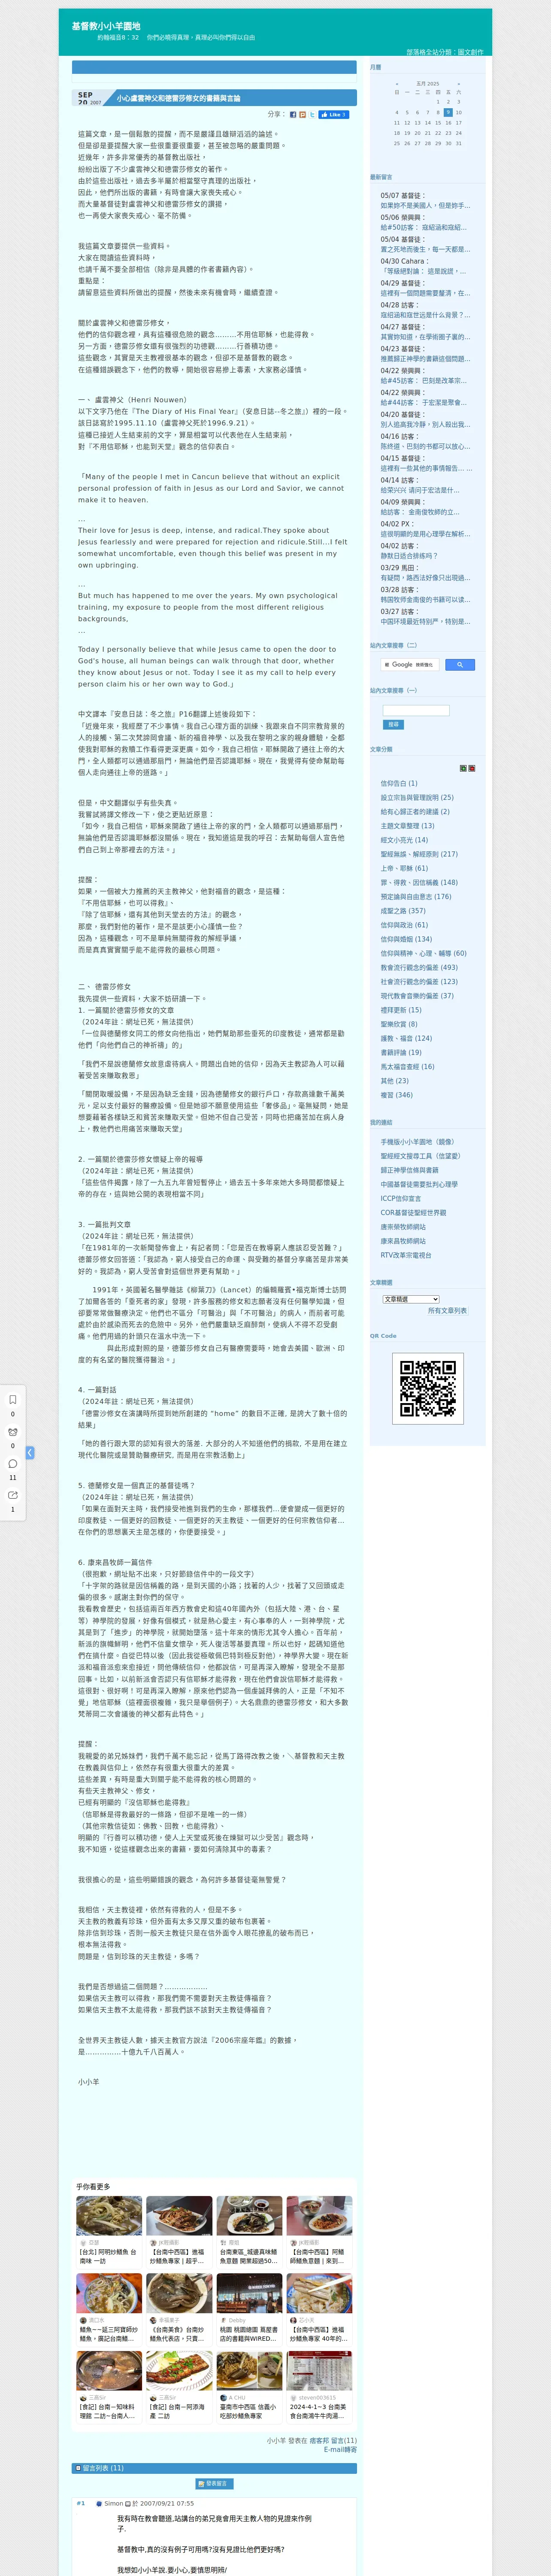Open the link RTV改革宗電視台
The image size is (551, 2576).
406,1255
